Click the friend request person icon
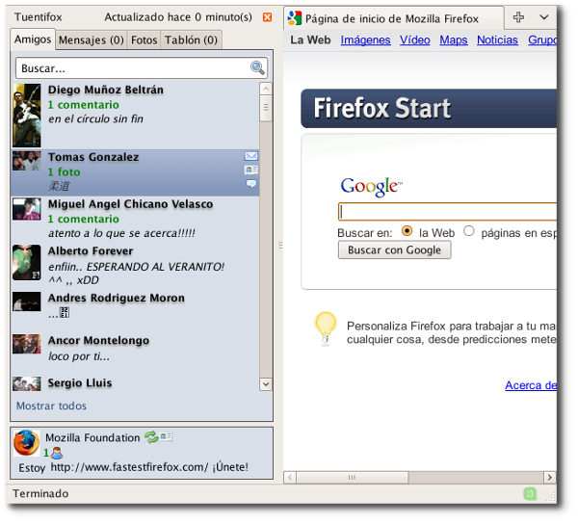578x524 pixels. click(x=57, y=453)
